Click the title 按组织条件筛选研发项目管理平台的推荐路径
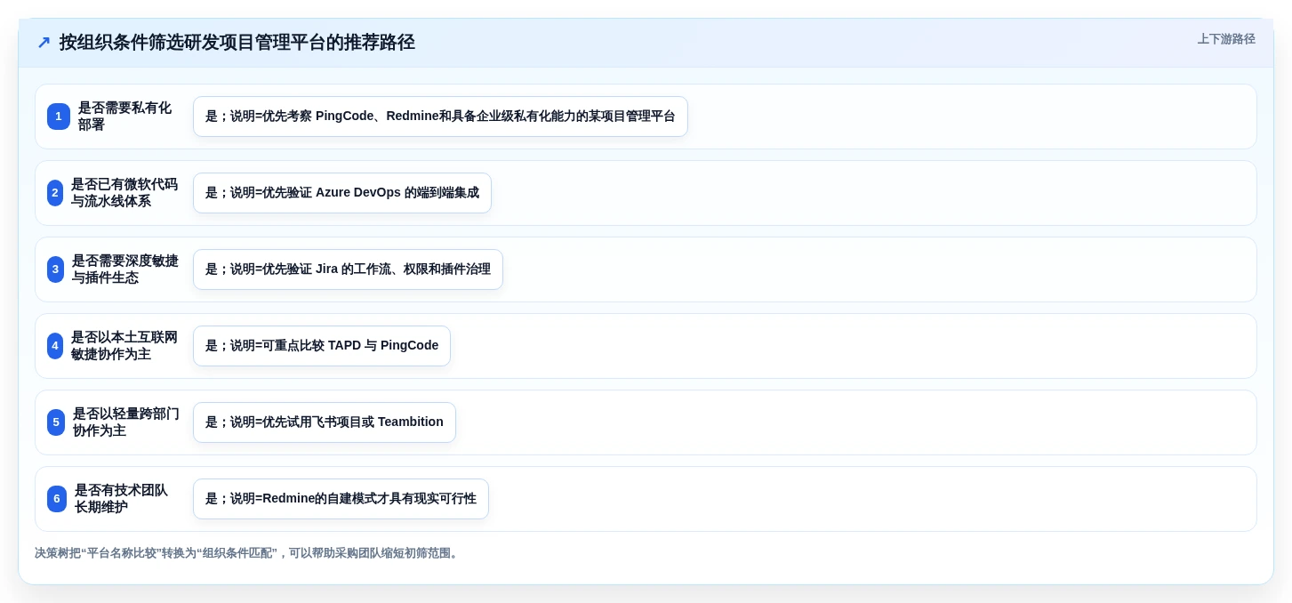Image resolution: width=1292 pixels, height=603 pixels. [x=237, y=43]
